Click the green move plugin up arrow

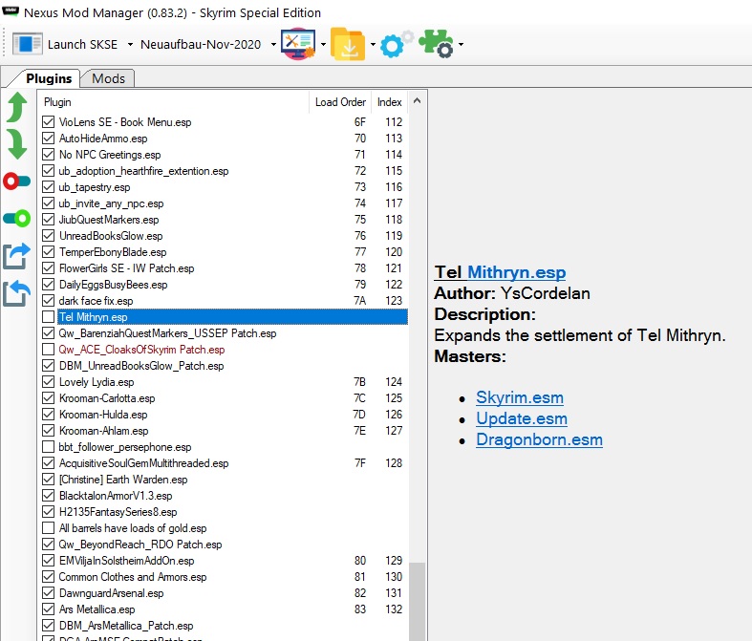(x=16, y=107)
